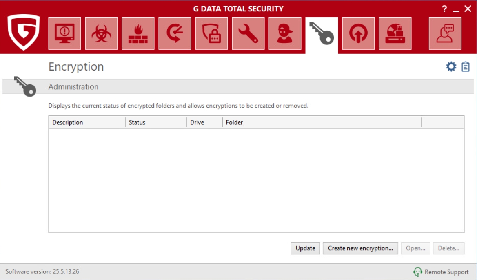
Task: Sort by the Folder column header
Action: pos(322,122)
